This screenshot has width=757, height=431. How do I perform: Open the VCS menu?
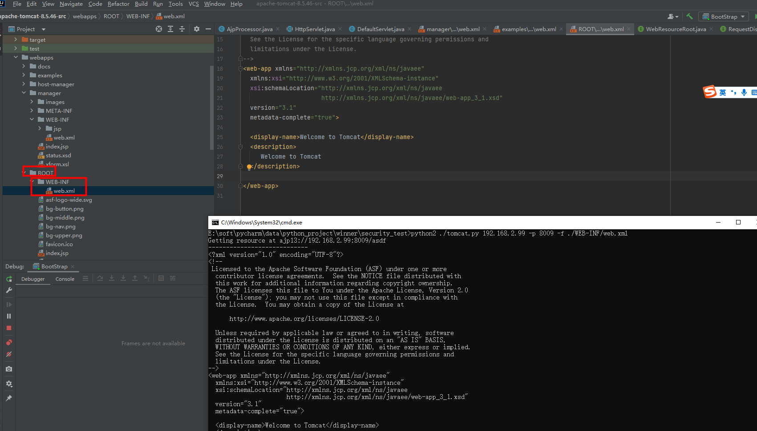click(x=194, y=4)
